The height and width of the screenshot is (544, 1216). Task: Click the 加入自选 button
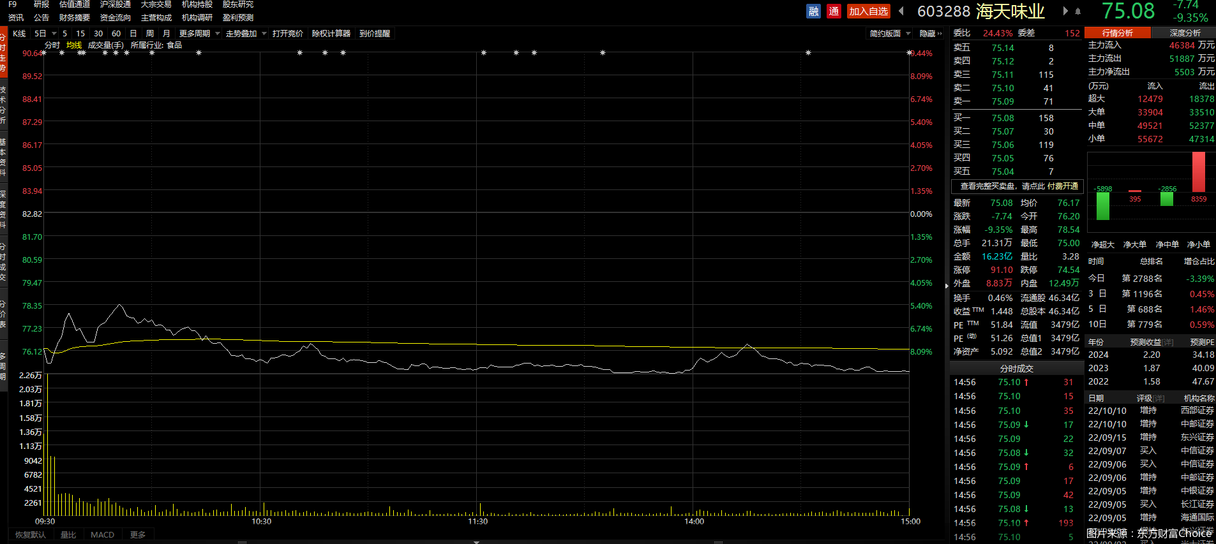(868, 11)
